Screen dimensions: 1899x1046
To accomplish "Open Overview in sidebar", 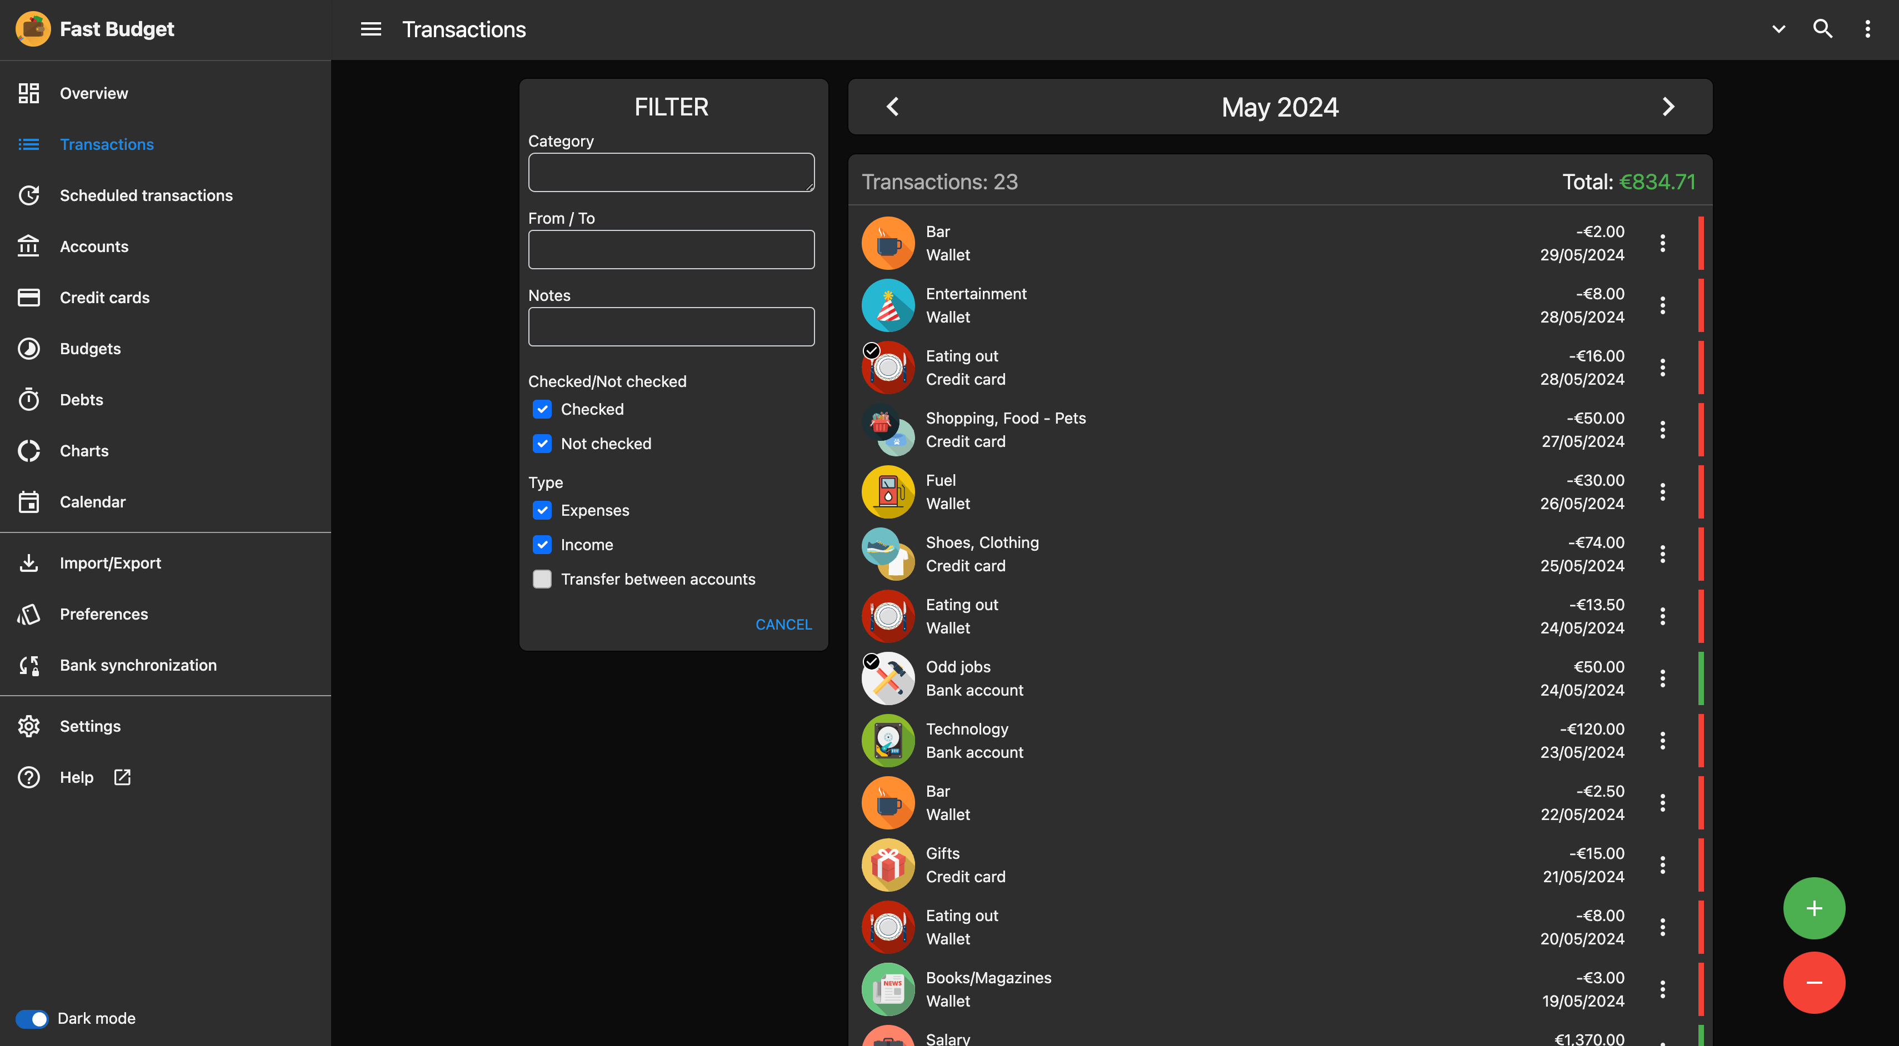I will 165,93.
